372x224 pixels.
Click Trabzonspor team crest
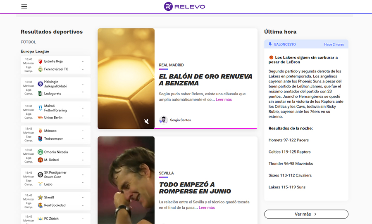[41, 139]
